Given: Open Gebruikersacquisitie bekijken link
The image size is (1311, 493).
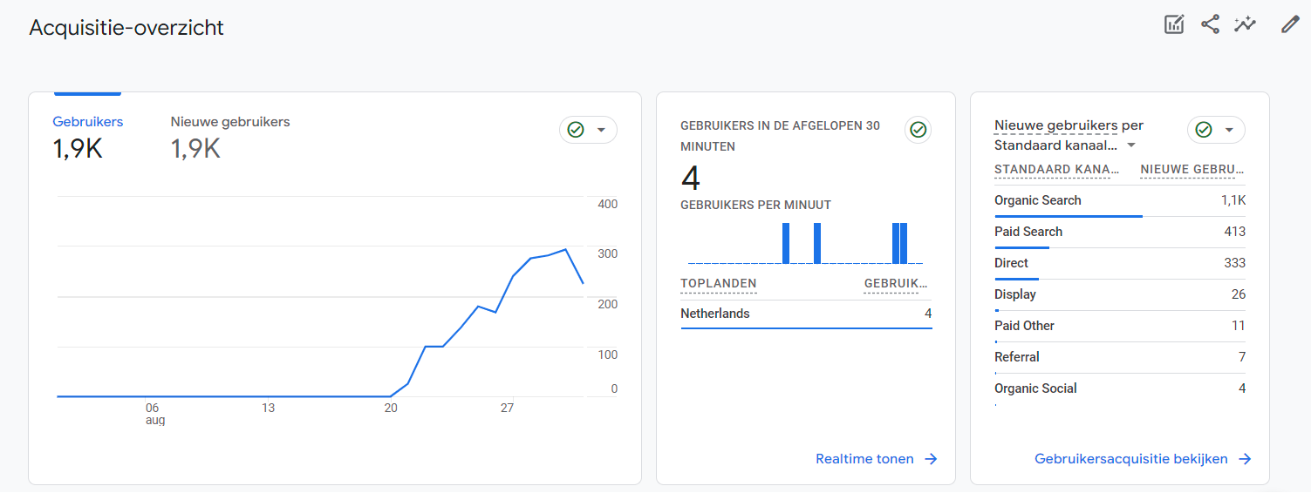Looking at the screenshot, I should click(x=1130, y=459).
